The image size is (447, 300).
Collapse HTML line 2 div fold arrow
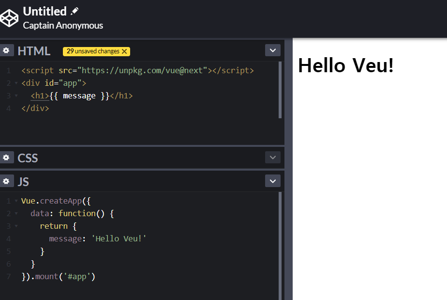[x=16, y=83]
